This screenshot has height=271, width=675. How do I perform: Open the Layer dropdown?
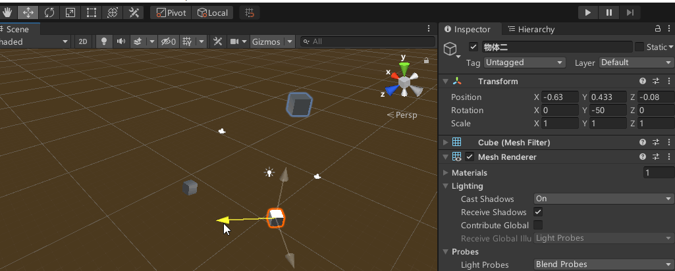tap(636, 62)
